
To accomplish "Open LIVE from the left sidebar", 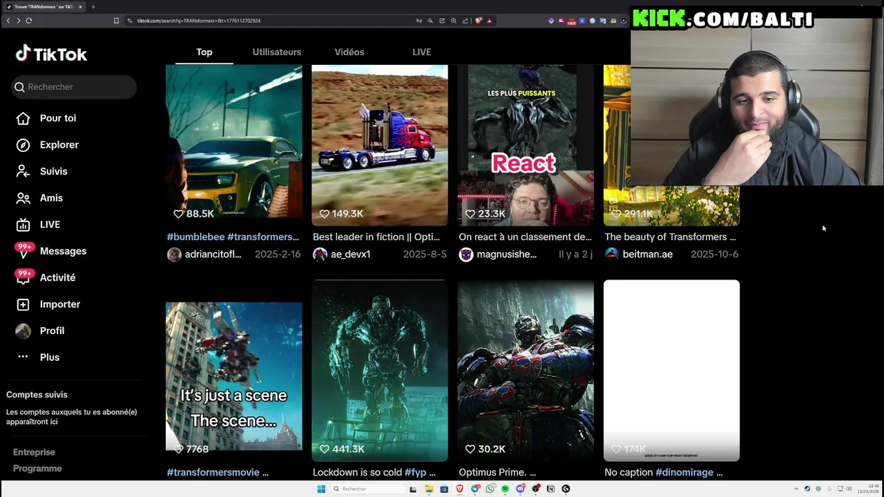I will [39, 224].
